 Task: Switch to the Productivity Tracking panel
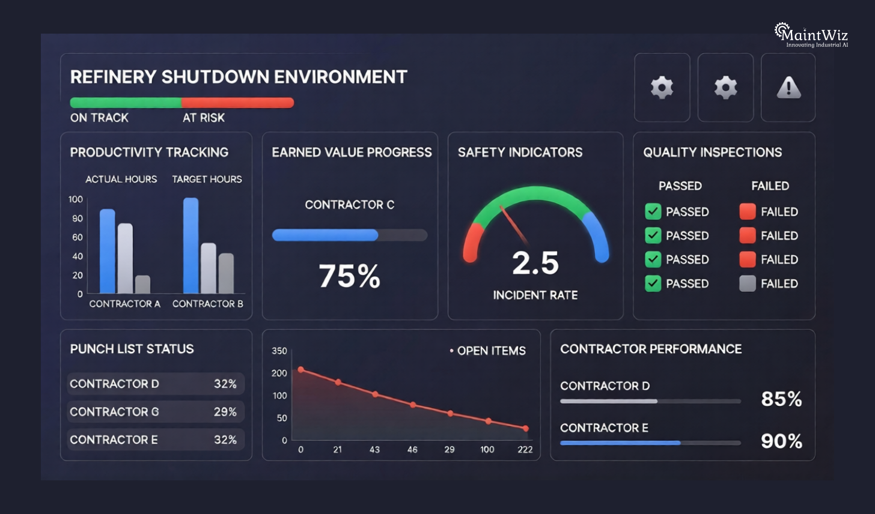148,153
